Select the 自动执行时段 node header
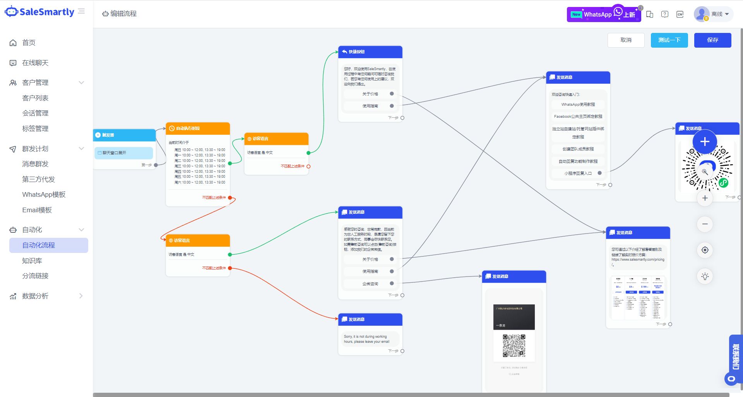This screenshot has height=397, width=743. [x=198, y=128]
